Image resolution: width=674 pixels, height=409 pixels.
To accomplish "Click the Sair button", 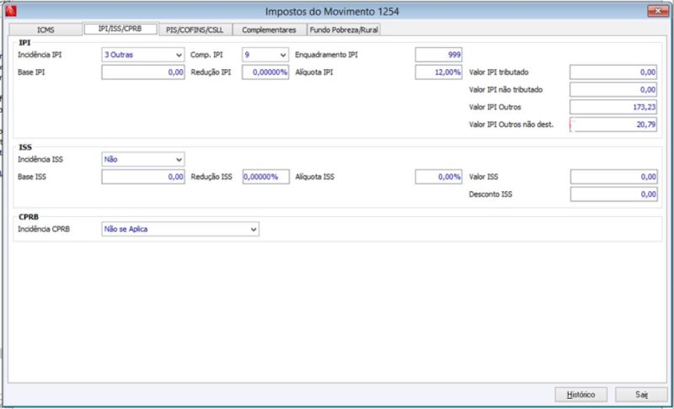I will (x=641, y=395).
